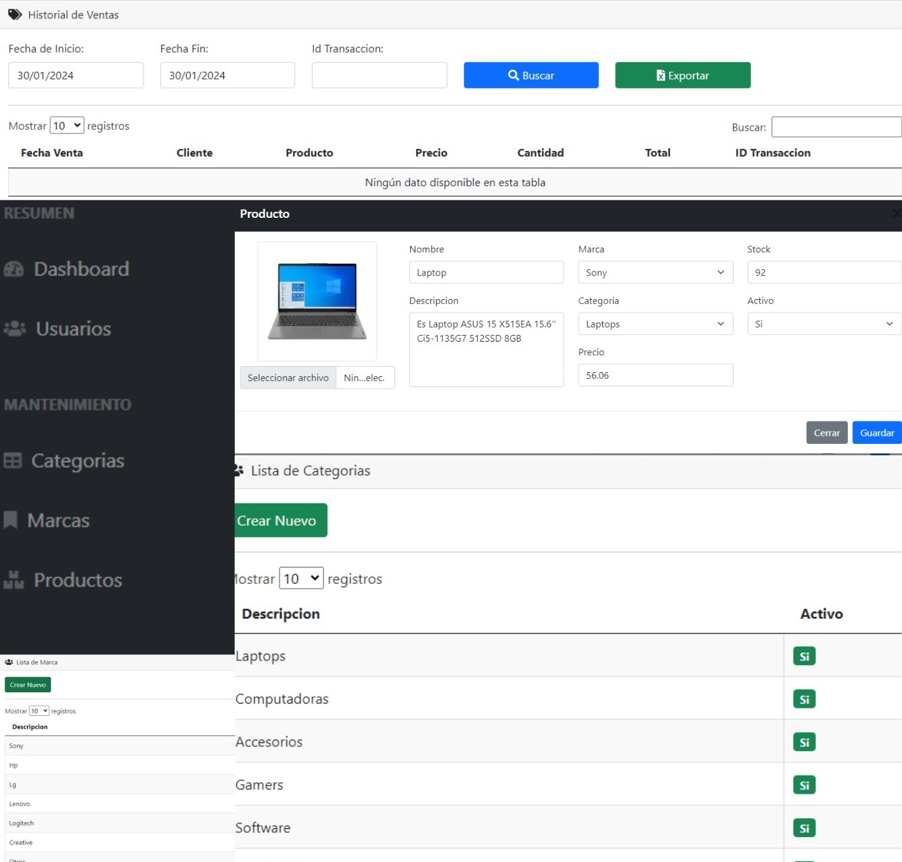Click the Id Transaccion input field
Screen dimensions: 902x862
pos(379,75)
